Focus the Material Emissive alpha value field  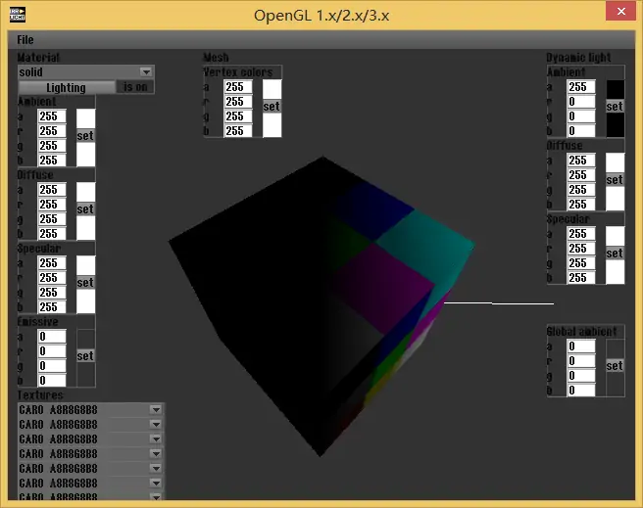[x=52, y=337]
